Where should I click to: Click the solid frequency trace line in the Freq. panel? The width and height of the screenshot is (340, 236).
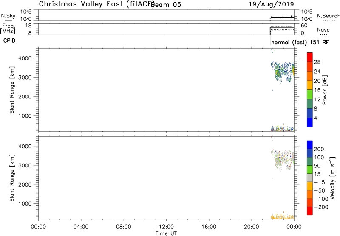pyautogui.click(x=282, y=27)
